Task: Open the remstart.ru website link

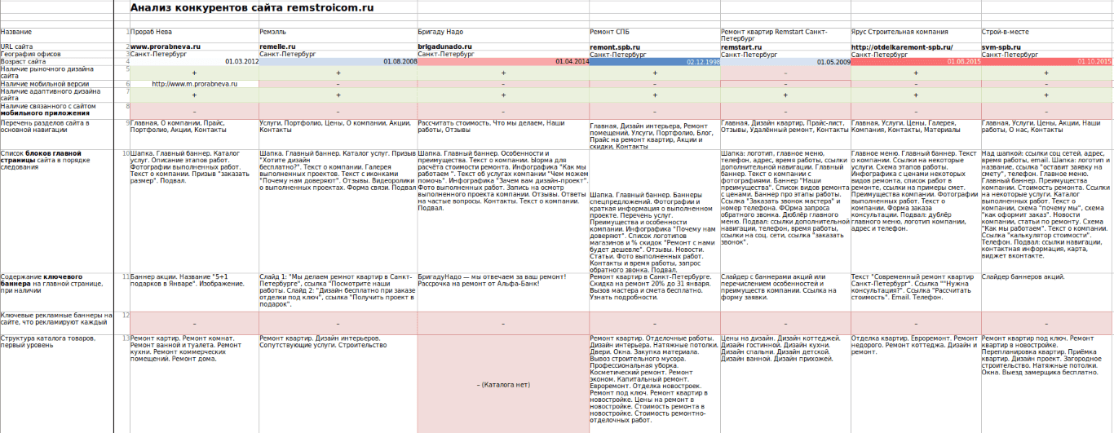Action: coord(741,48)
